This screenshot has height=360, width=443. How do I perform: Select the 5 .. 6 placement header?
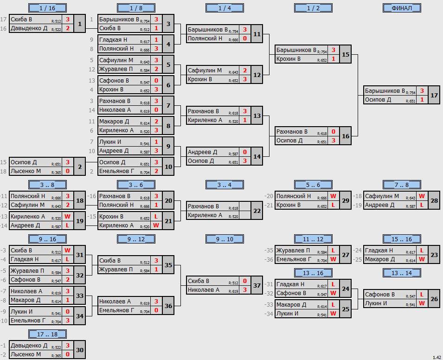tap(313, 185)
